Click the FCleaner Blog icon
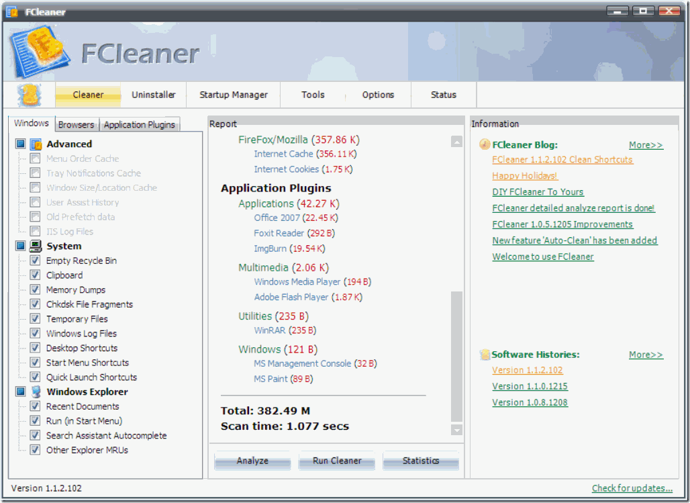Image resolution: width=690 pixels, height=503 pixels. point(485,144)
